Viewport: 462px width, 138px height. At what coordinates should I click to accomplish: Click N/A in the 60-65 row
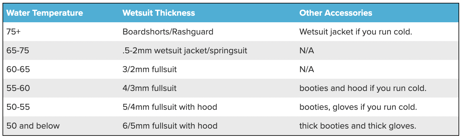tap(306, 69)
